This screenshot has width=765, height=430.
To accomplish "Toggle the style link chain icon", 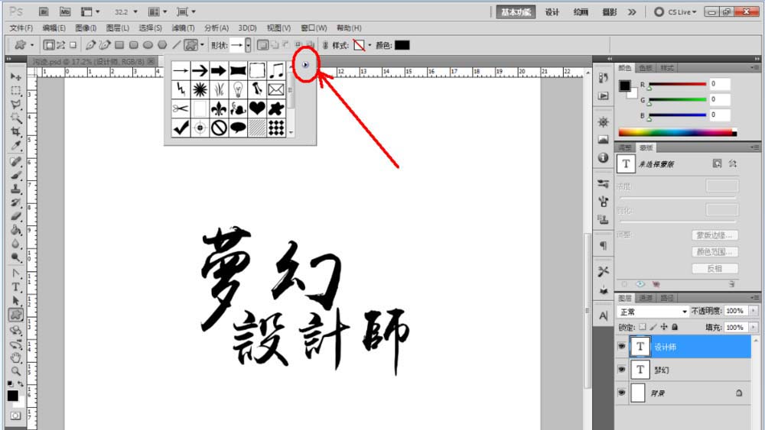I will [x=325, y=45].
